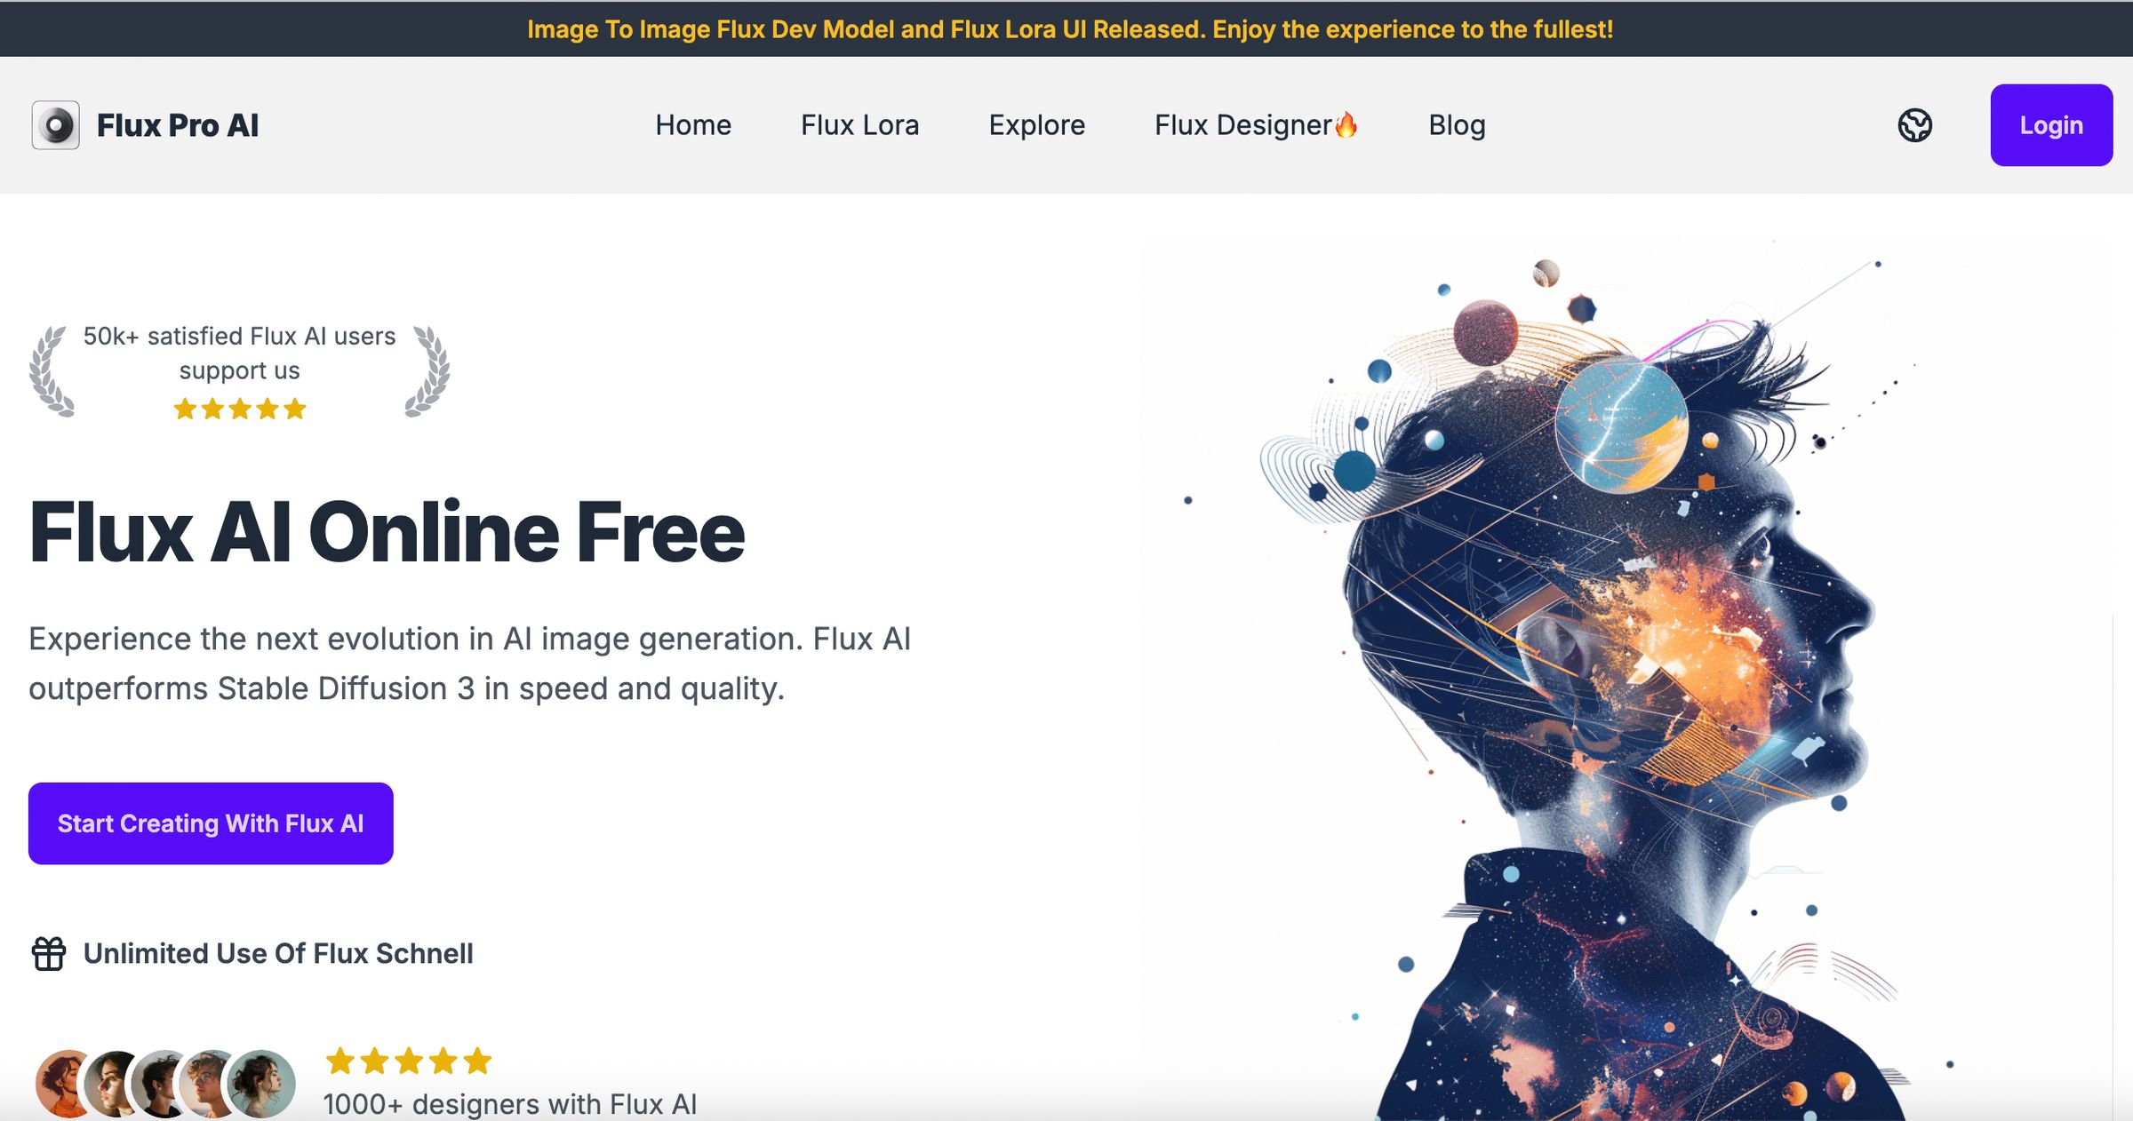
Task: Click the five gold stars under support us
Action: 240,409
